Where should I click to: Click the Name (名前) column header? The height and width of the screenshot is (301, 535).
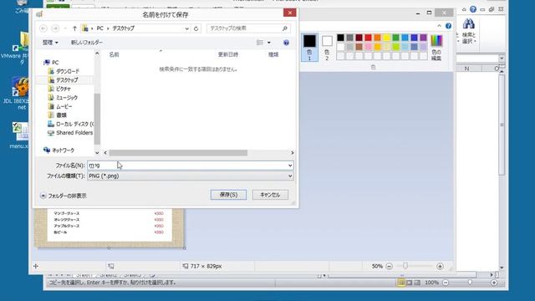click(x=114, y=54)
